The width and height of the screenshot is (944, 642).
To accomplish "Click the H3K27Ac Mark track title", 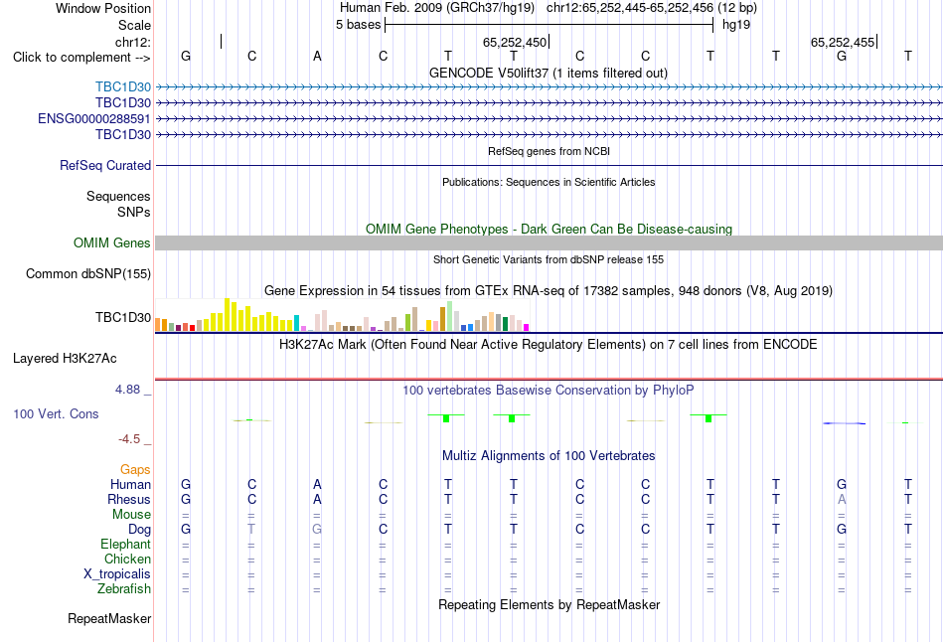I will (x=549, y=345).
